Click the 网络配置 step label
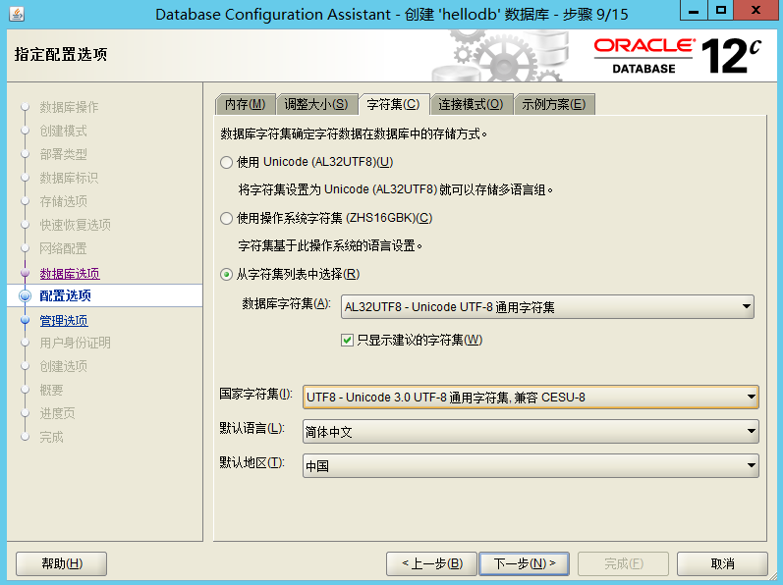783x585 pixels. (63, 248)
